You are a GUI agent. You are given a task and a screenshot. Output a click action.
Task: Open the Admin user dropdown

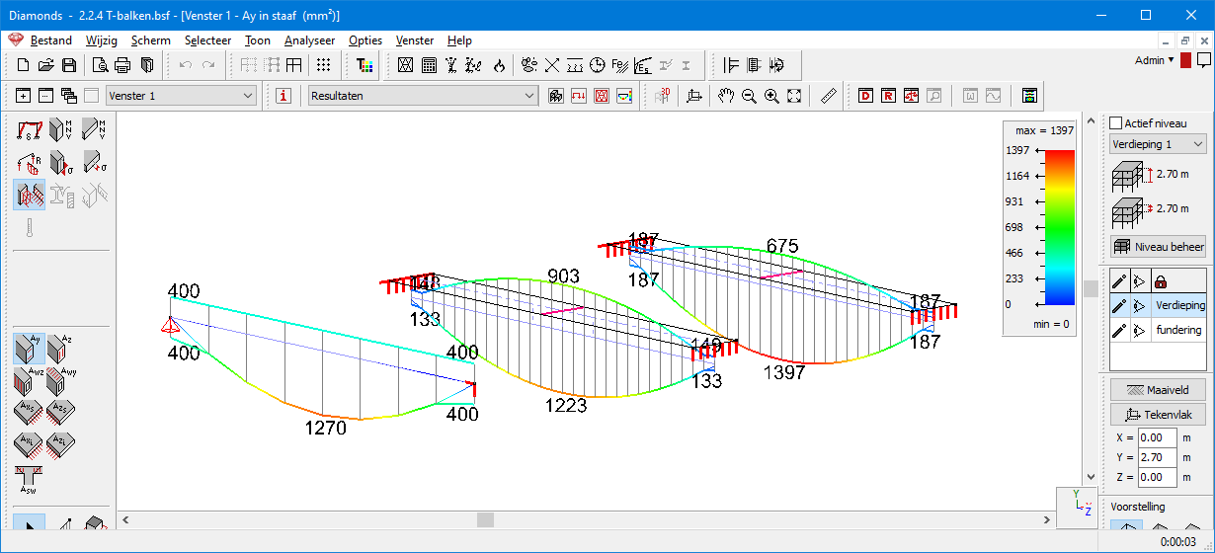coord(1155,60)
